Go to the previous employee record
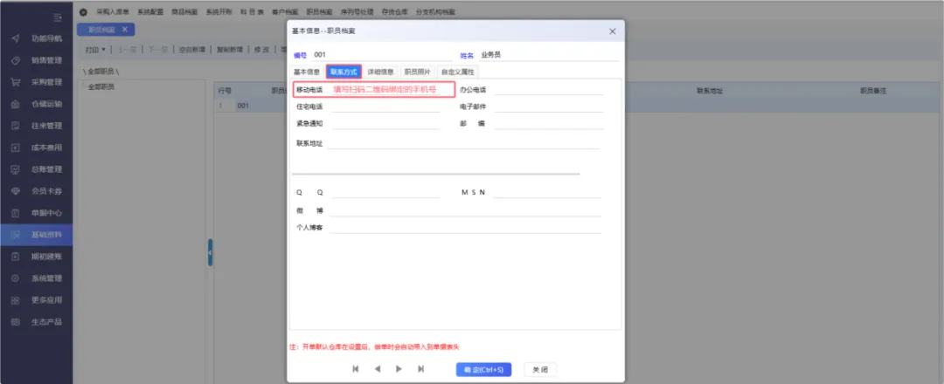This screenshot has height=384, width=944. pos(378,369)
